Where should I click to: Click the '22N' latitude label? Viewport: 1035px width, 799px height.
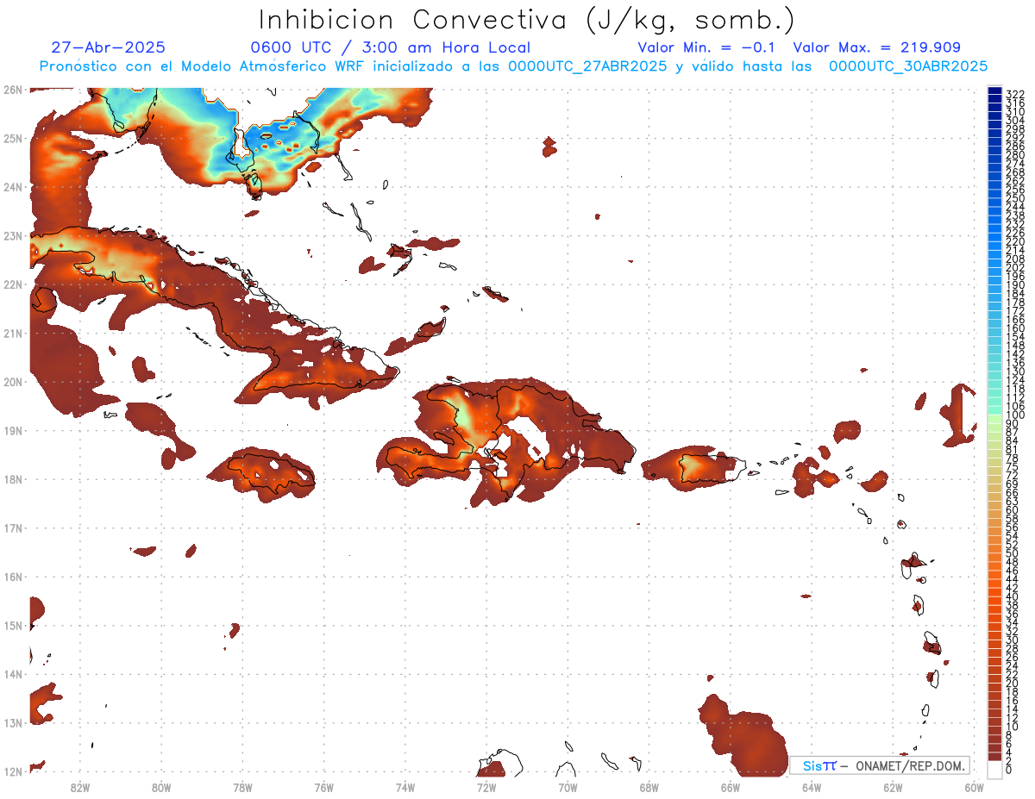click(x=13, y=284)
